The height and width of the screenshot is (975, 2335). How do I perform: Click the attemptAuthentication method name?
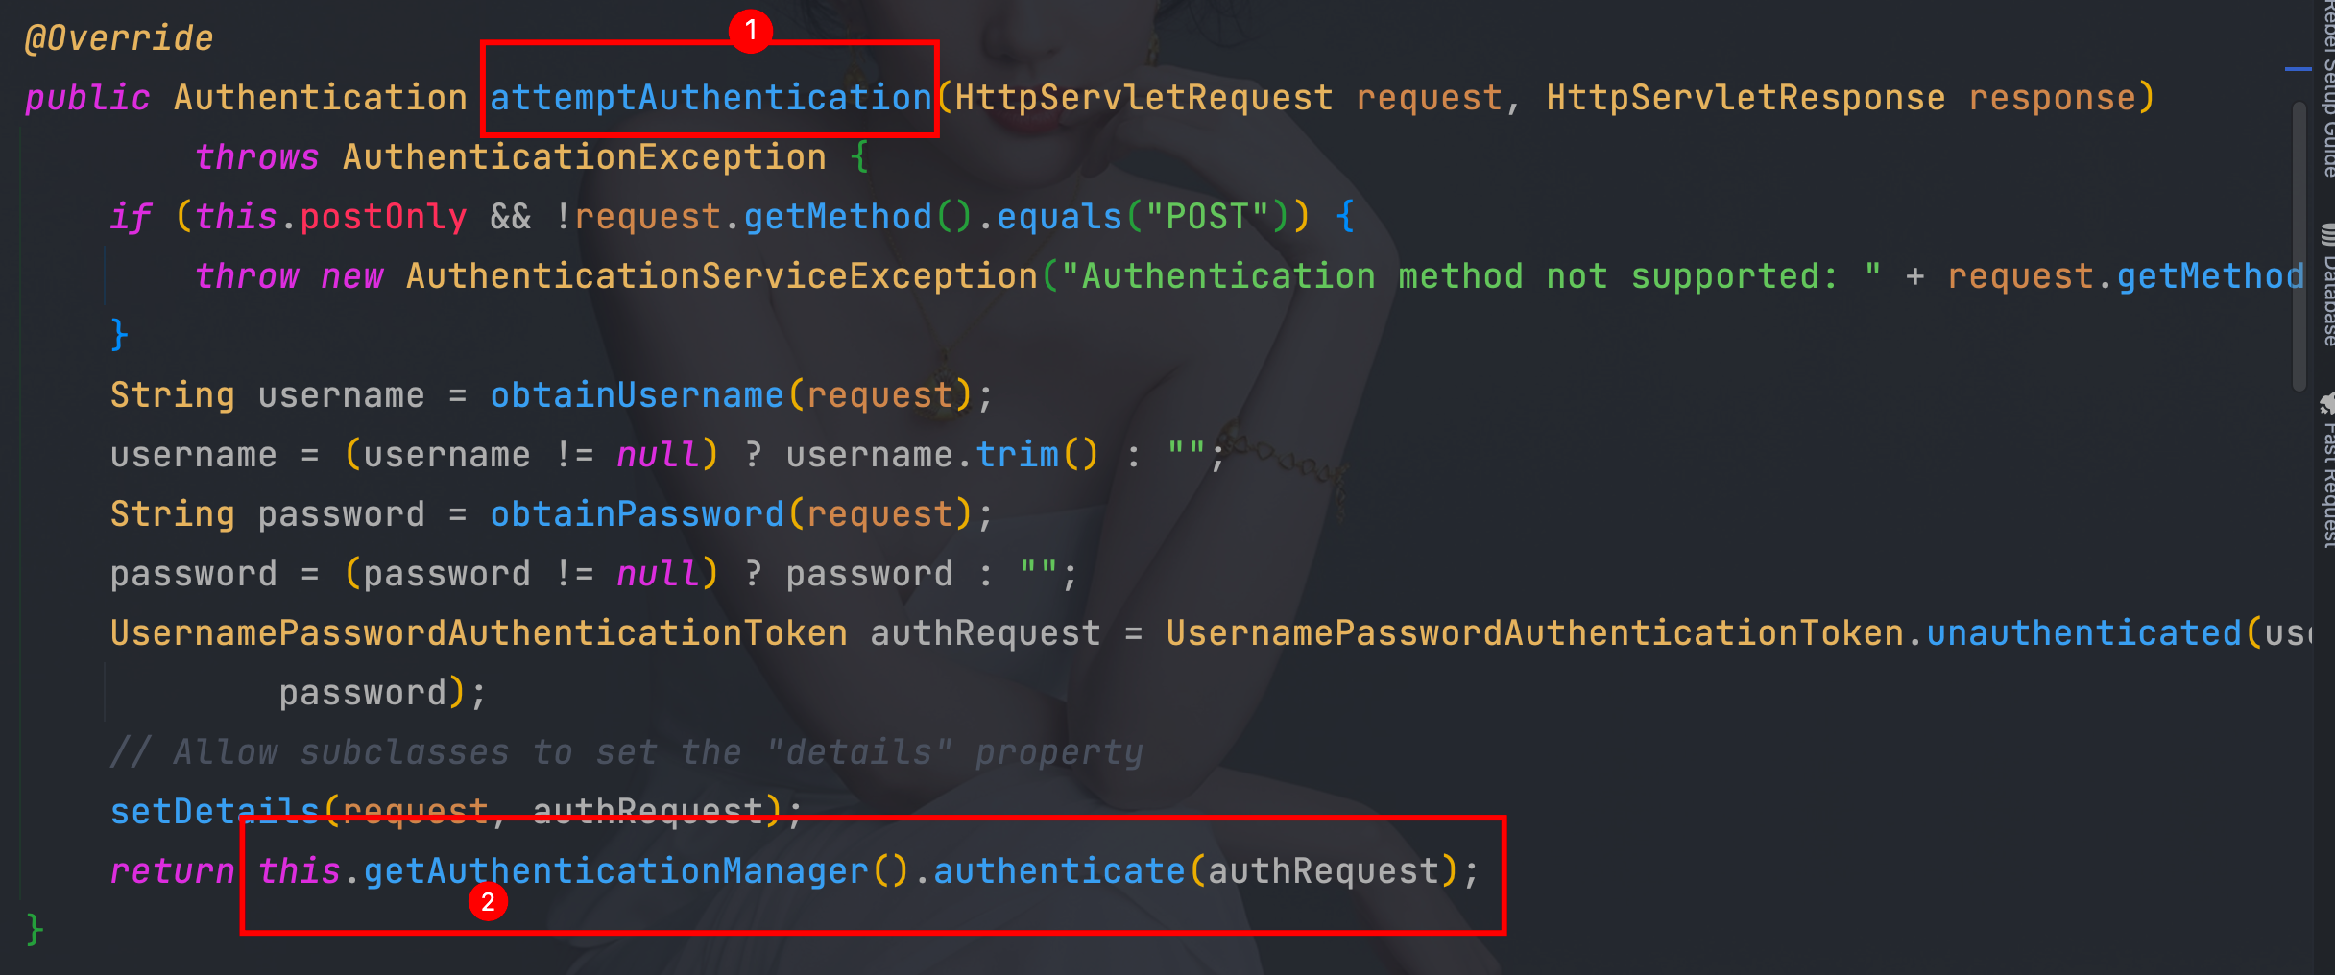click(710, 98)
